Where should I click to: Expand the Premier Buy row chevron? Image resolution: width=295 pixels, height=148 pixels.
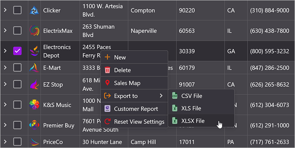[x=5, y=126]
